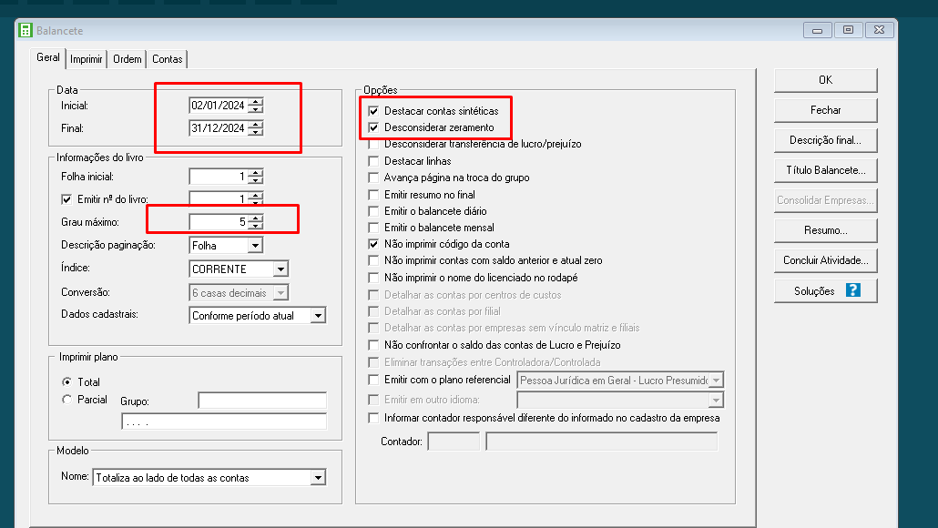Click the Título Balancete button
The width and height of the screenshot is (938, 528).
825,170
